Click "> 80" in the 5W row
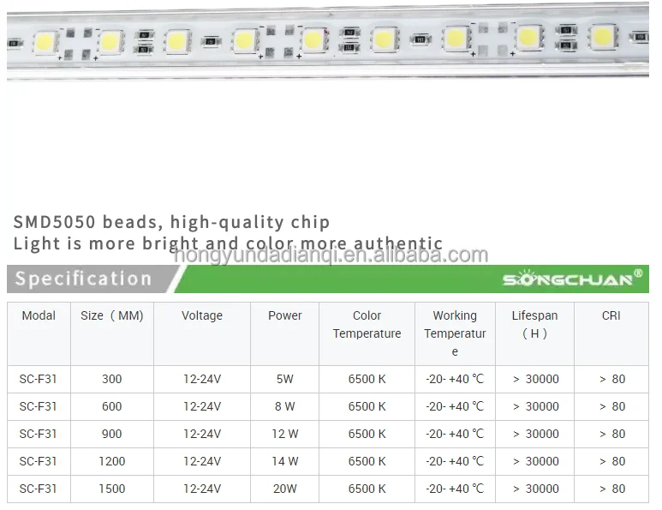 pyautogui.click(x=611, y=379)
